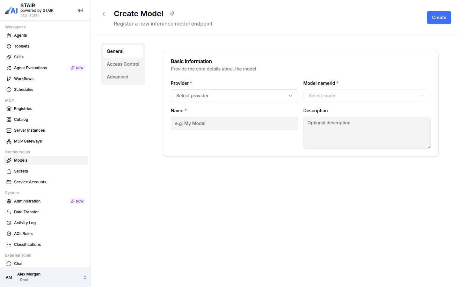The width and height of the screenshot is (459, 287).
Task: Click the NEW badge beside Administration
Action: click(x=77, y=201)
